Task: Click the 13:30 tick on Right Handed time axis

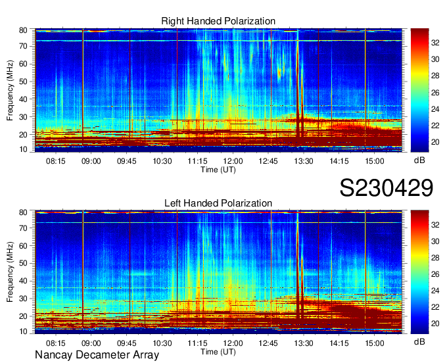Action: pyautogui.click(x=304, y=161)
